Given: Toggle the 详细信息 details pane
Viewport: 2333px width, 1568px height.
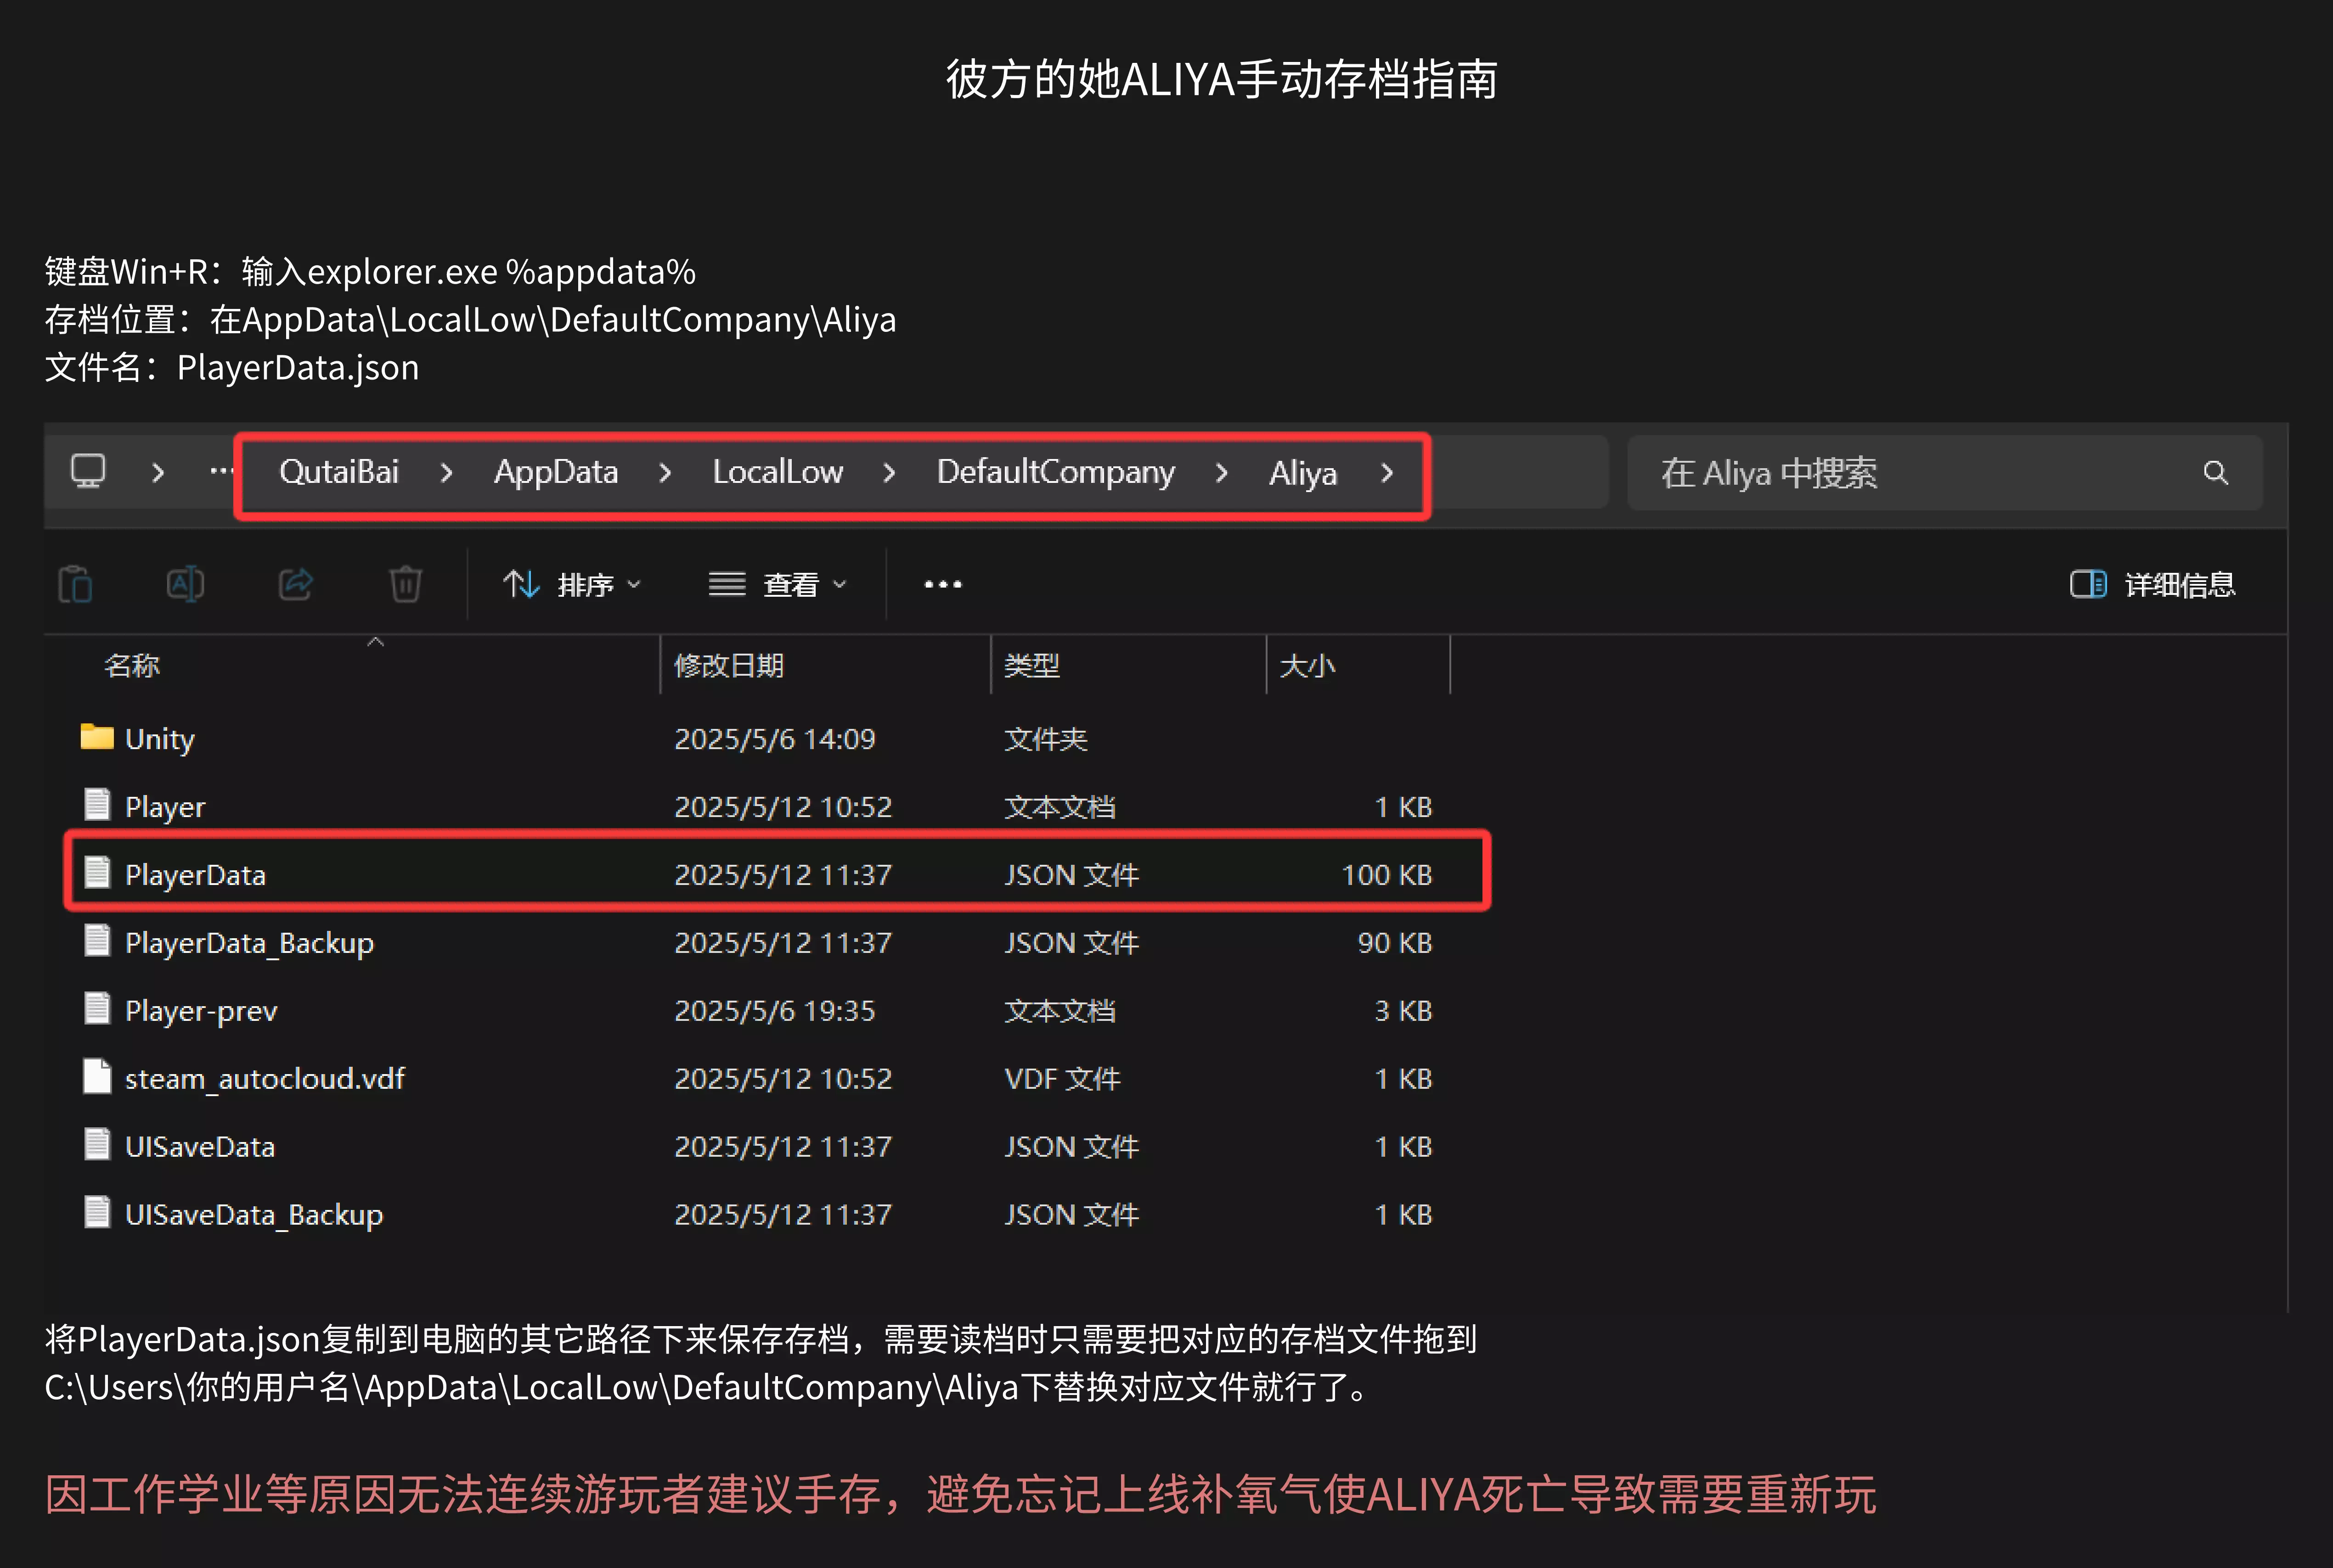Looking at the screenshot, I should click(x=2152, y=584).
